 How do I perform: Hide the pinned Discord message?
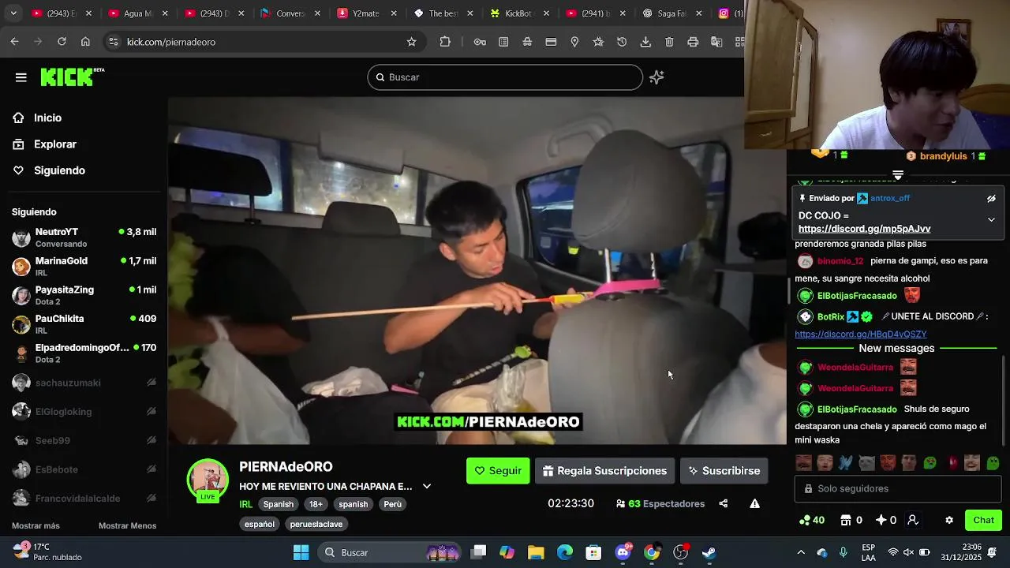(x=991, y=199)
